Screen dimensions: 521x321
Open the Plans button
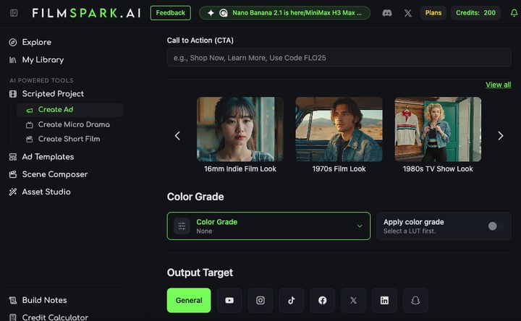433,13
